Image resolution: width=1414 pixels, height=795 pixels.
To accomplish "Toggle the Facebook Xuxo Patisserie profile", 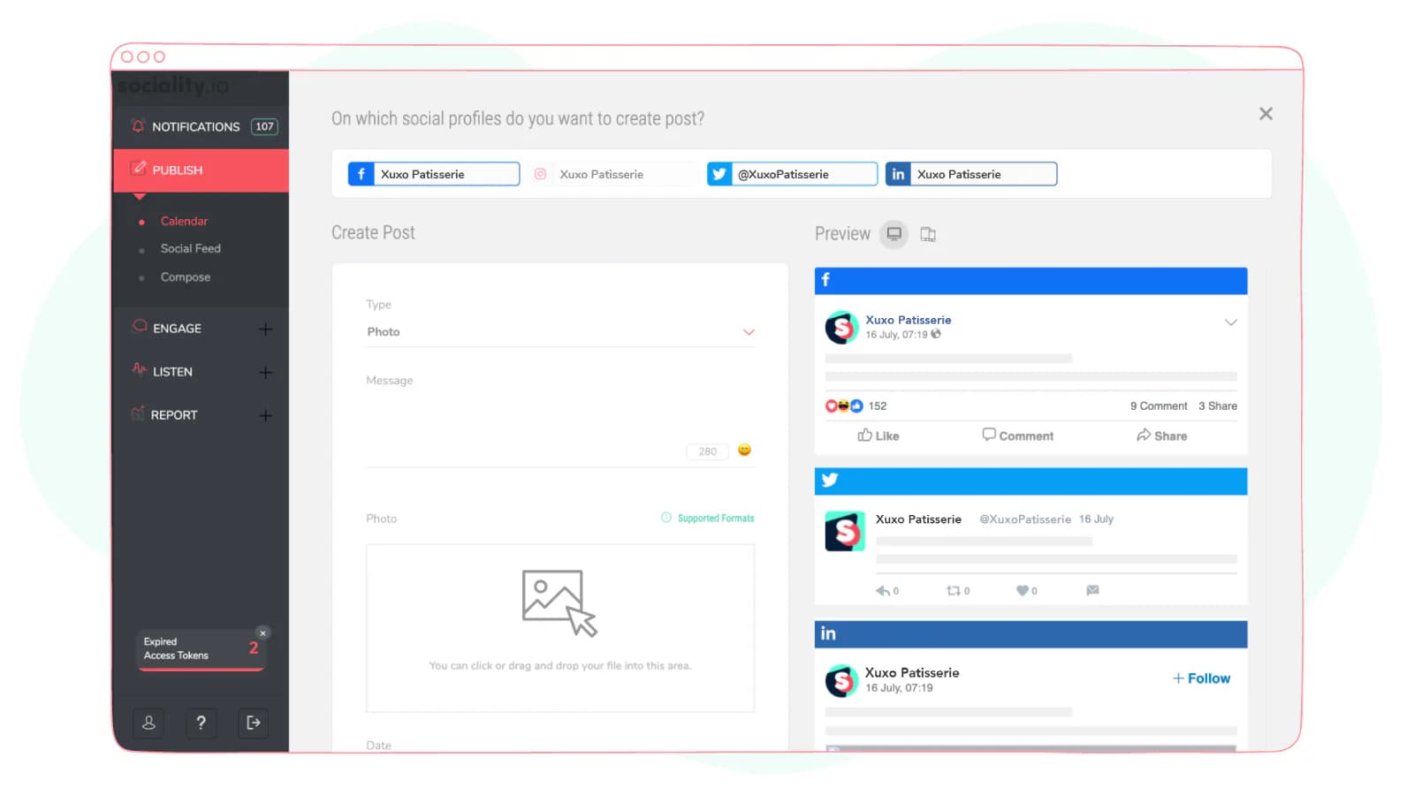I will pyautogui.click(x=433, y=174).
